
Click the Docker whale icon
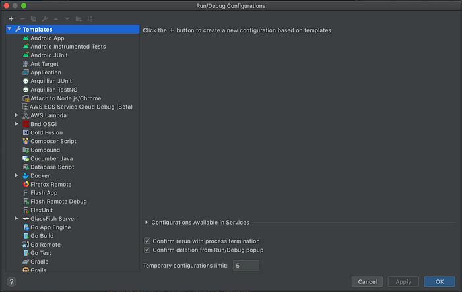point(26,176)
